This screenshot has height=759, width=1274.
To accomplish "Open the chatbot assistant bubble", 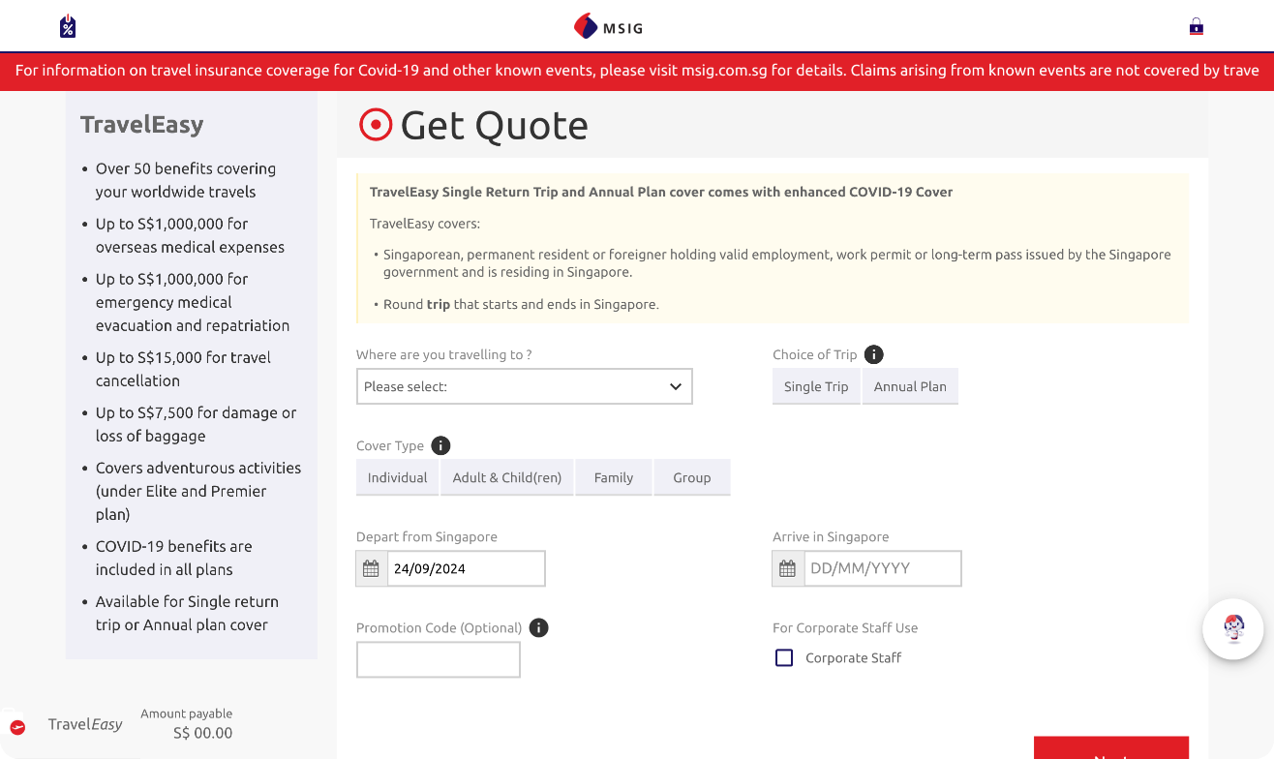I will coord(1233,629).
